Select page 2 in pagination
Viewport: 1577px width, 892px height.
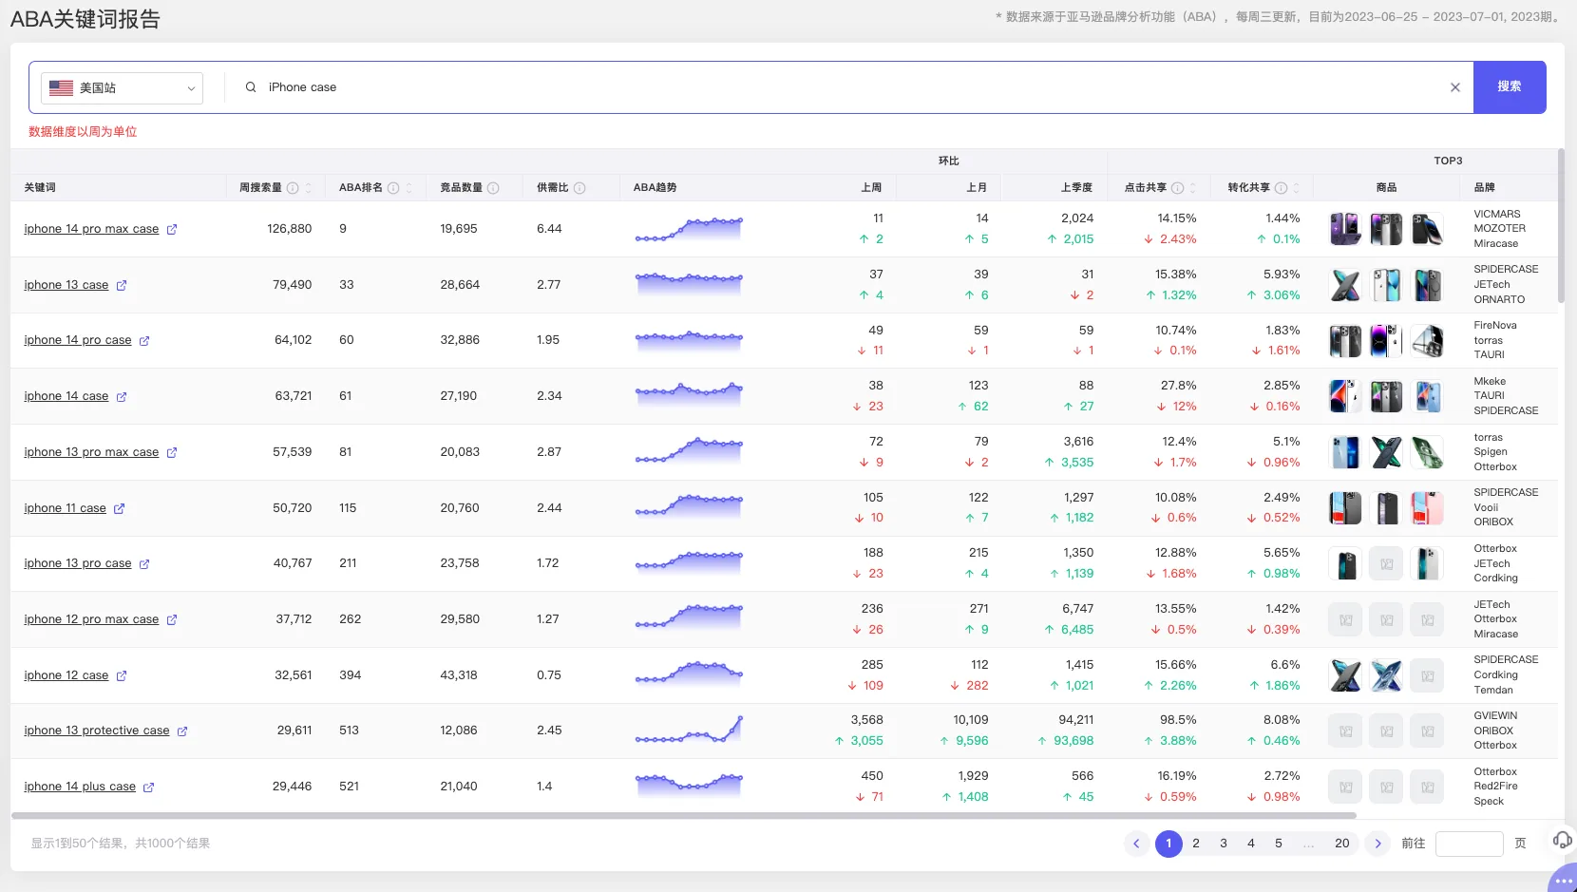(1196, 844)
